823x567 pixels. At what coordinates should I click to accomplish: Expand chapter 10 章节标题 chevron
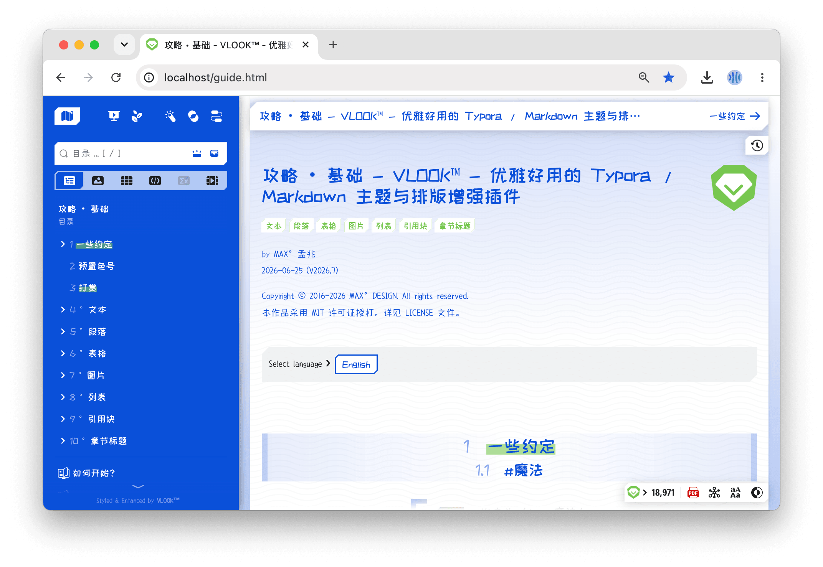click(63, 441)
